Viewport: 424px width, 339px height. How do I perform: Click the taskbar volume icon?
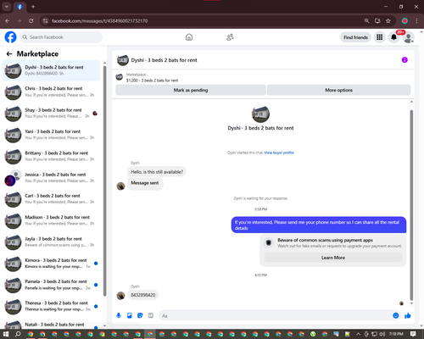pos(382,334)
